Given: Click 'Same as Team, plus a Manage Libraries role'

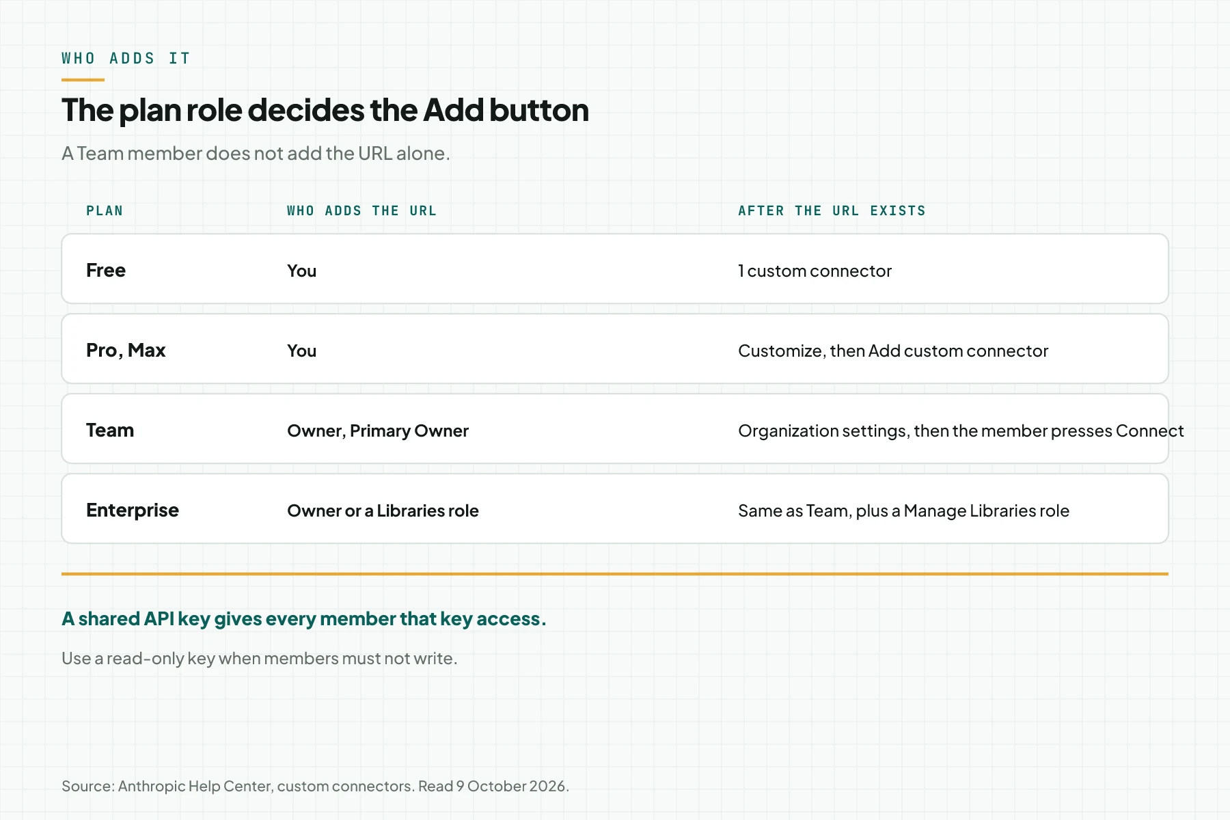Looking at the screenshot, I should (x=903, y=511).
